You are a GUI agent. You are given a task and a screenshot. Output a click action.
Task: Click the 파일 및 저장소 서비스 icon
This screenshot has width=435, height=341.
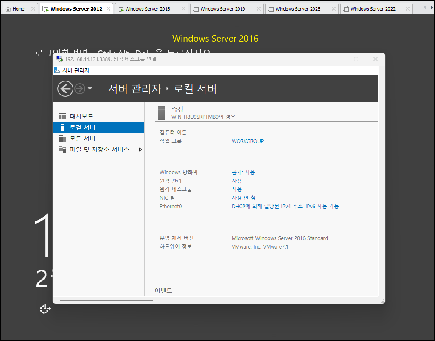pos(63,149)
